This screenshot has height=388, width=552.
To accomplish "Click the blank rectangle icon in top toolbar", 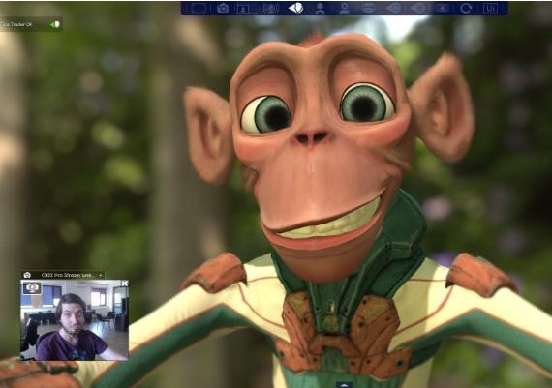I will pyautogui.click(x=199, y=8).
